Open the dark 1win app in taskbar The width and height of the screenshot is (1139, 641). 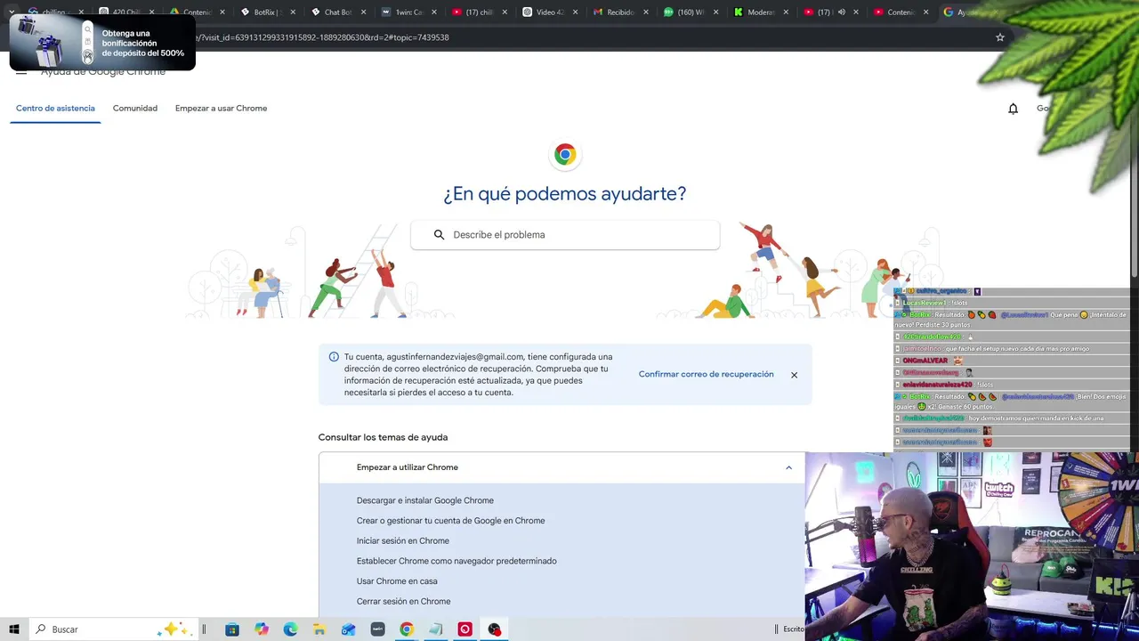tap(377, 629)
